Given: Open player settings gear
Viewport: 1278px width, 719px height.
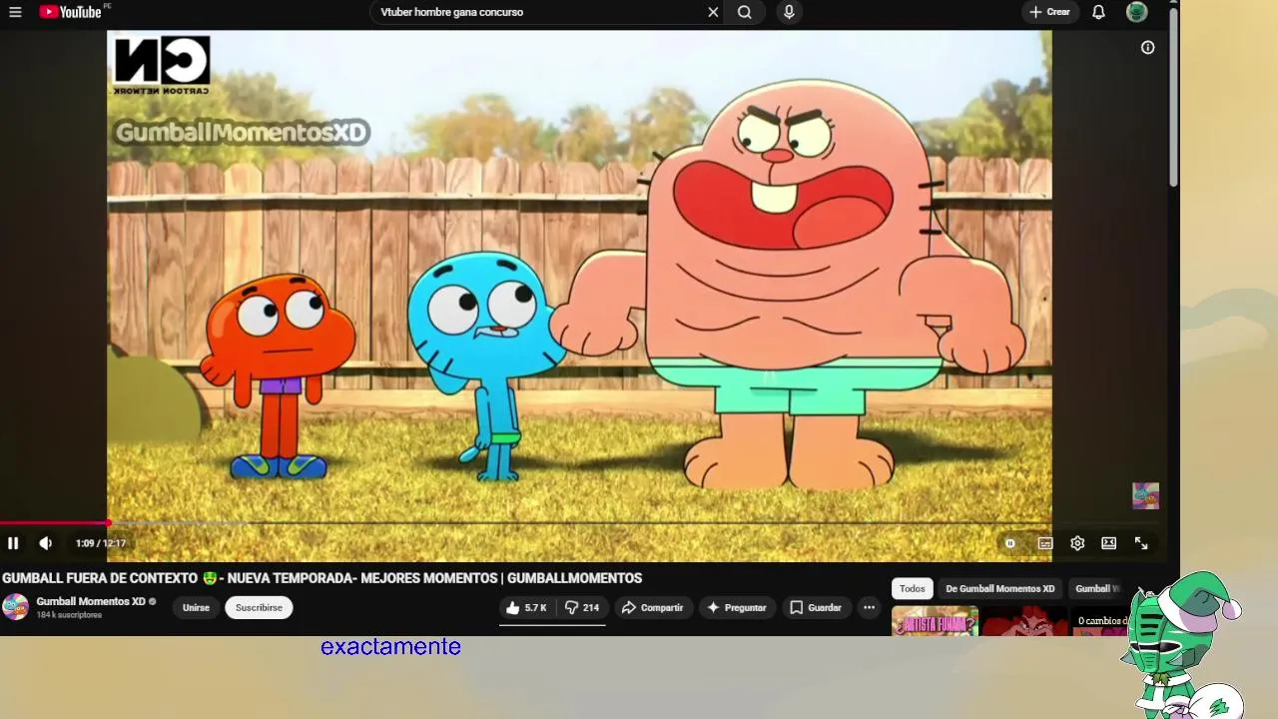Looking at the screenshot, I should tap(1077, 543).
